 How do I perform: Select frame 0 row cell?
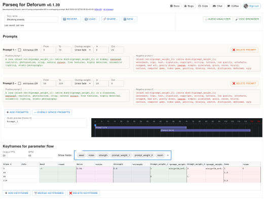click(12, 168)
